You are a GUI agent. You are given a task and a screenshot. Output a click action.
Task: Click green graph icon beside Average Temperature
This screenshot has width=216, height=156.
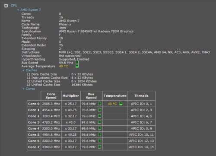click(77, 66)
